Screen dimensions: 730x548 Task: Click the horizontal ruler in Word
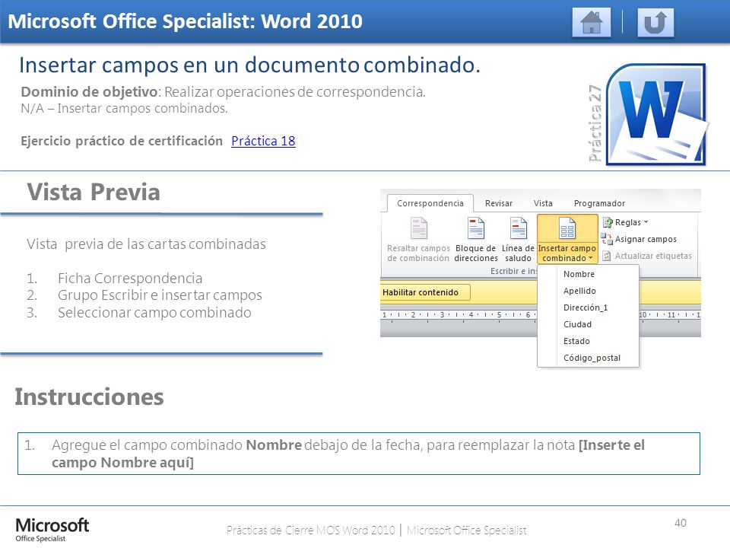coord(459,315)
